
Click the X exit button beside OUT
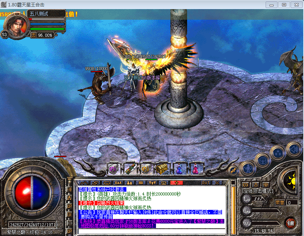tap(217, 183)
